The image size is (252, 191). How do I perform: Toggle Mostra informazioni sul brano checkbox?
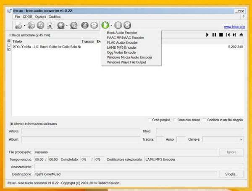click(x=11, y=124)
